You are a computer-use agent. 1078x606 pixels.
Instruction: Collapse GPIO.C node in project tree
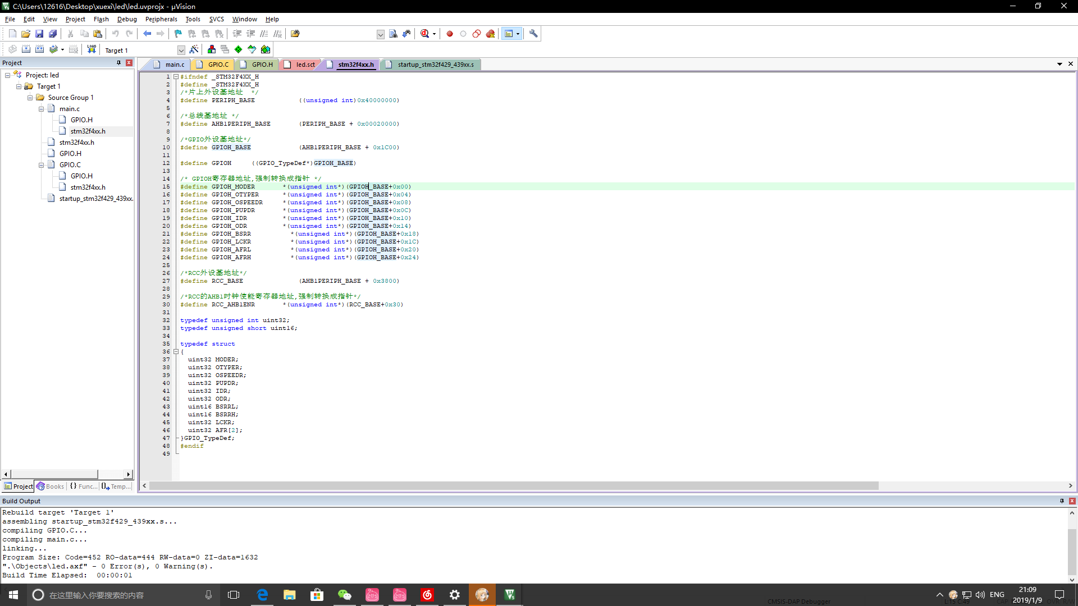tap(41, 165)
